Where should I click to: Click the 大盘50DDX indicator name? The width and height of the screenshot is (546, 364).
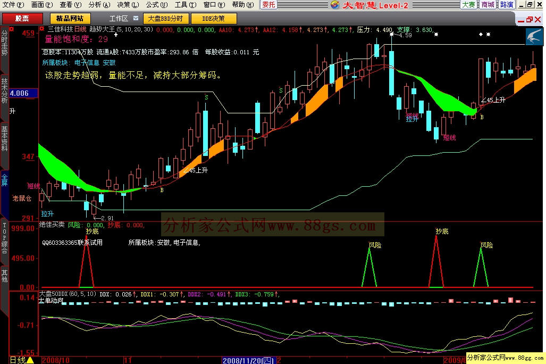click(53, 294)
